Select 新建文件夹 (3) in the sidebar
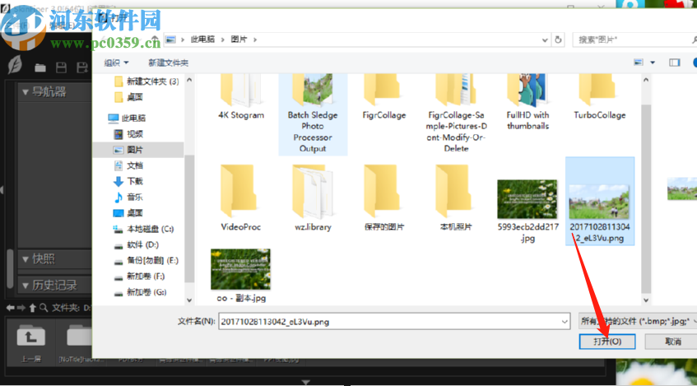The width and height of the screenshot is (697, 386). 146,81
